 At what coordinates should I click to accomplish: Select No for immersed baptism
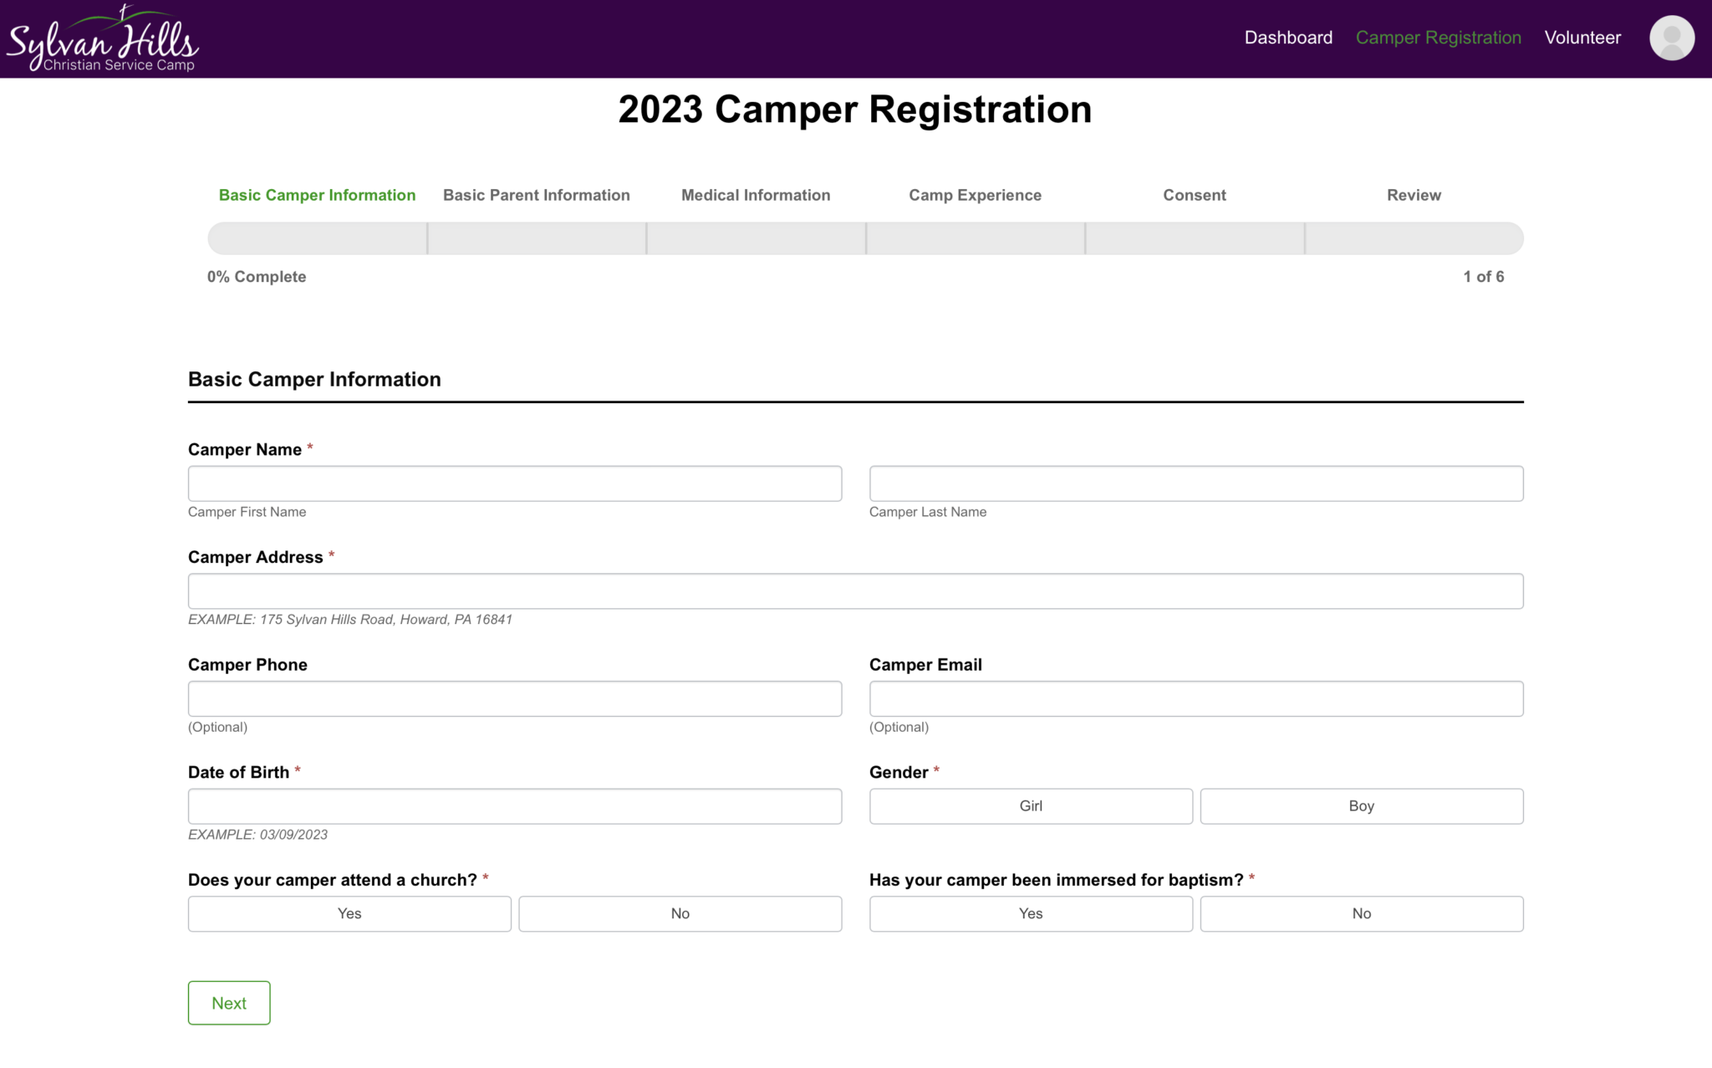(x=1361, y=913)
